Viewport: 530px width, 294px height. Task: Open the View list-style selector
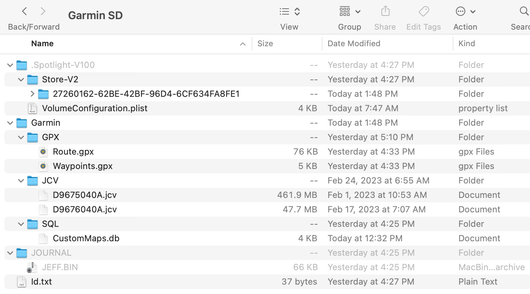click(x=290, y=12)
